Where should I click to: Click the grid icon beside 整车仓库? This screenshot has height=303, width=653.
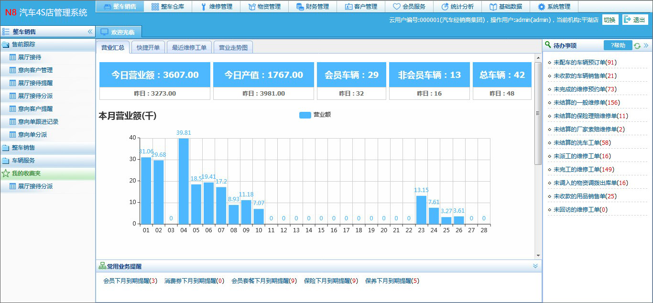pyautogui.click(x=155, y=7)
